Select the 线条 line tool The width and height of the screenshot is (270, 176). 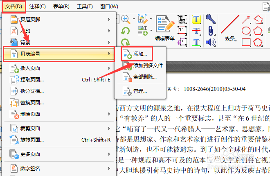230,28
